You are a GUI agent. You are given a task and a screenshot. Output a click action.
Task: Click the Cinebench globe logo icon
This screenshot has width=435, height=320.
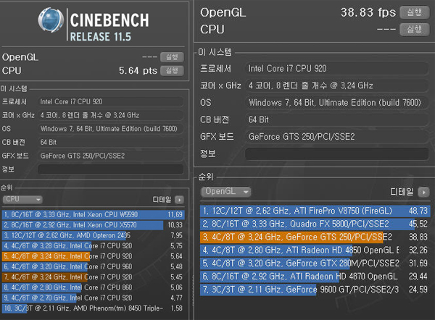51,20
